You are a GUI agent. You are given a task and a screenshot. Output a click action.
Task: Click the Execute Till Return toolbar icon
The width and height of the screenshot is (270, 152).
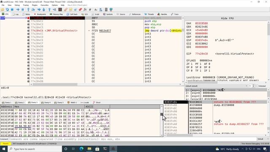tap(49, 9)
